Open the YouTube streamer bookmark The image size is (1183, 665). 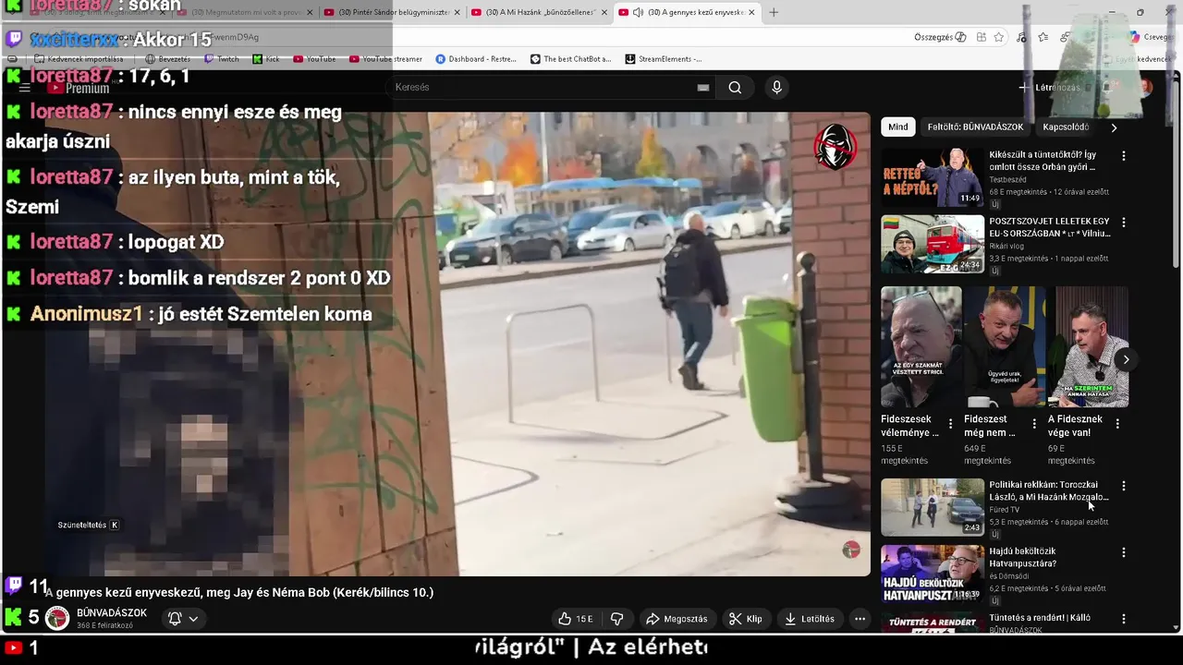(385, 59)
